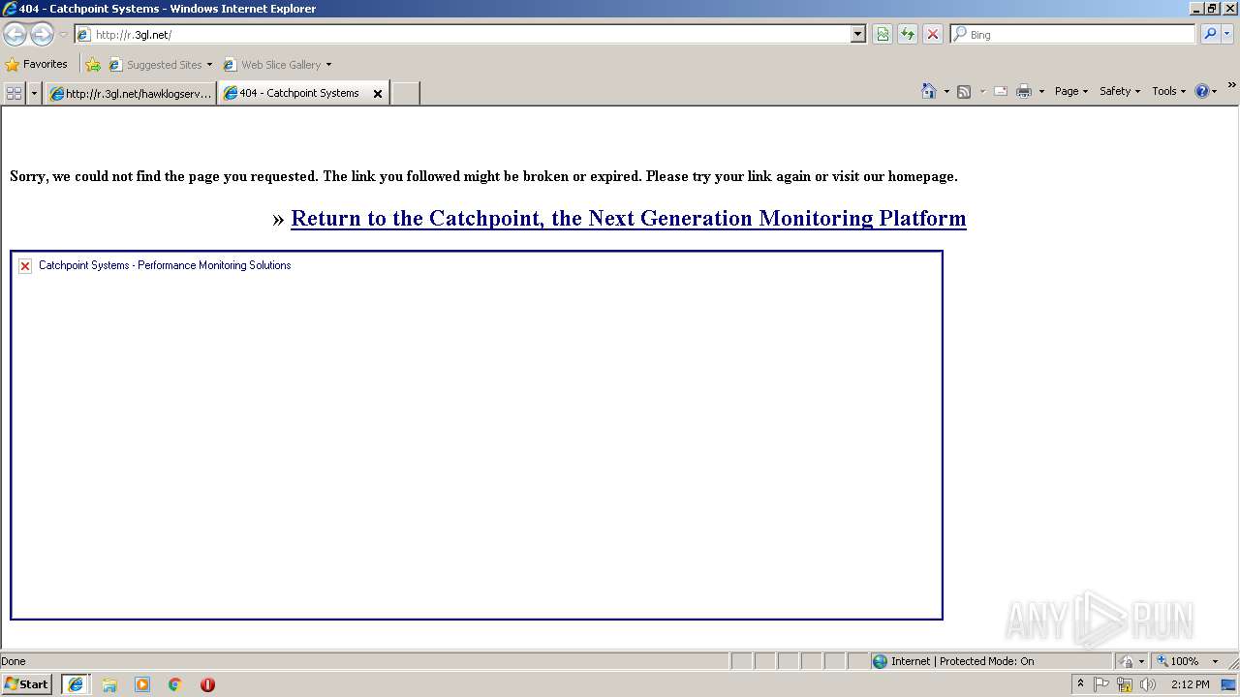Open Web Slice Gallery link
The width and height of the screenshot is (1240, 697).
pyautogui.click(x=272, y=65)
